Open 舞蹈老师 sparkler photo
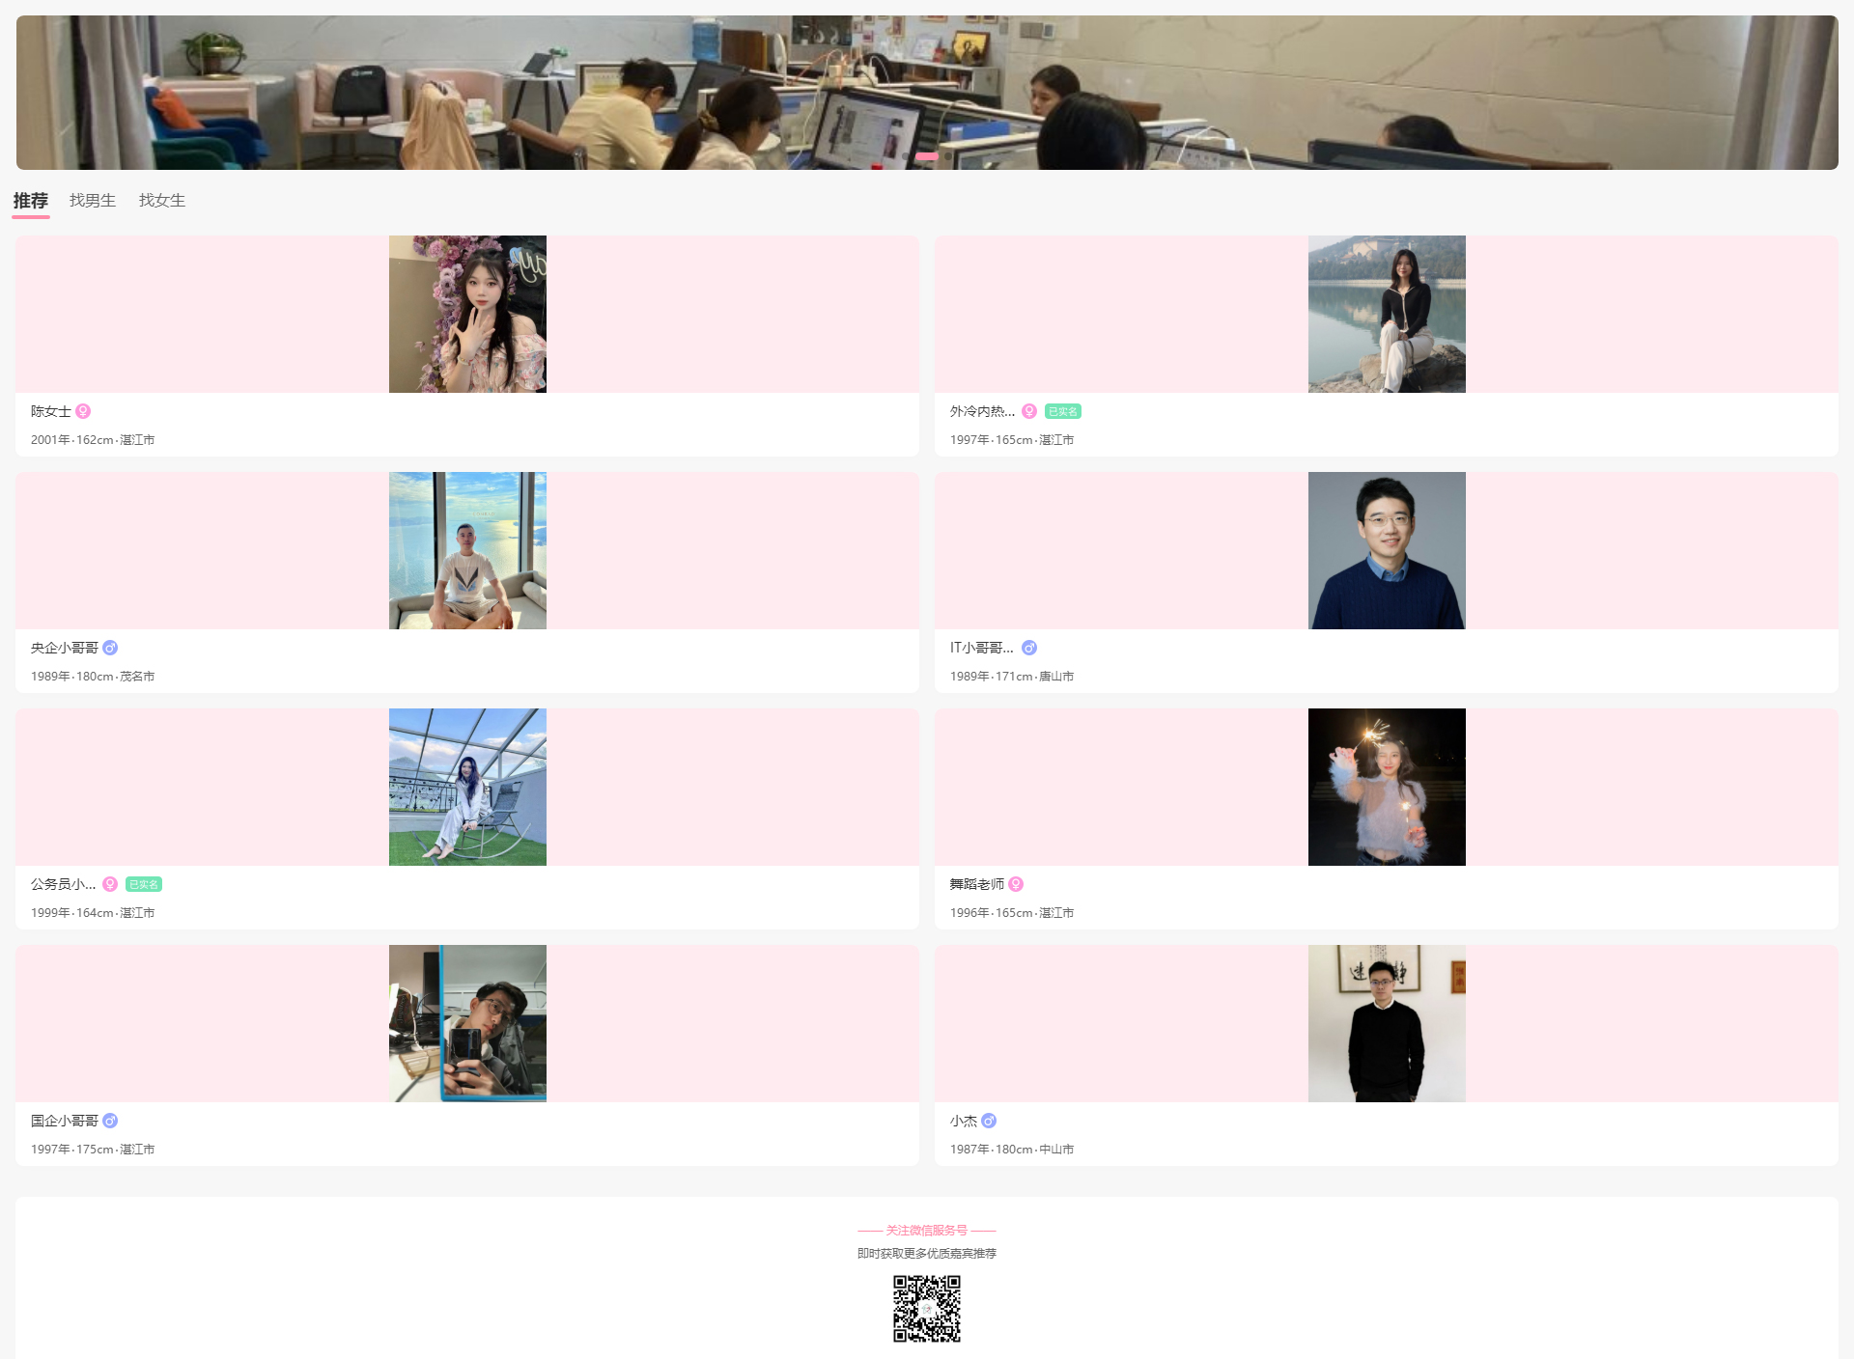1854x1359 pixels. coord(1387,787)
